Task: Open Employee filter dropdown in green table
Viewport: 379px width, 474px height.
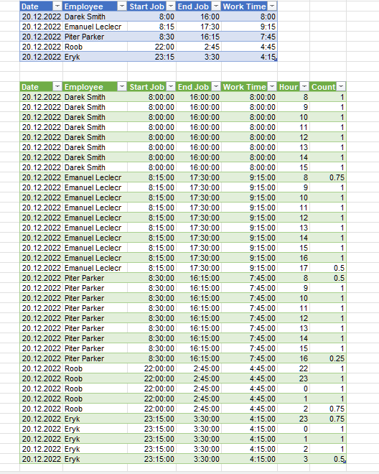Action: [122, 87]
